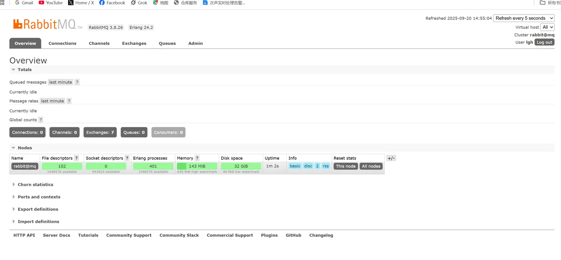Click the File descriptors 102 bar
This screenshot has height=260, width=561.
pyautogui.click(x=62, y=166)
